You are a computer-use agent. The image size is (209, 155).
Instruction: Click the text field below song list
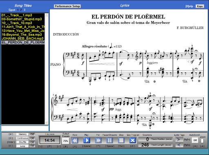25,128
